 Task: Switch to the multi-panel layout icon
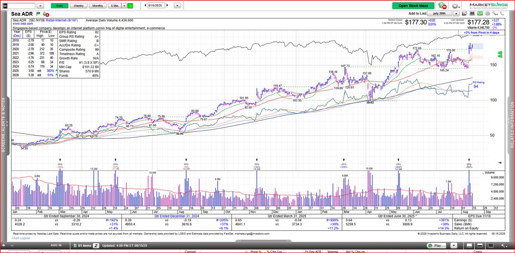click(472, 13)
